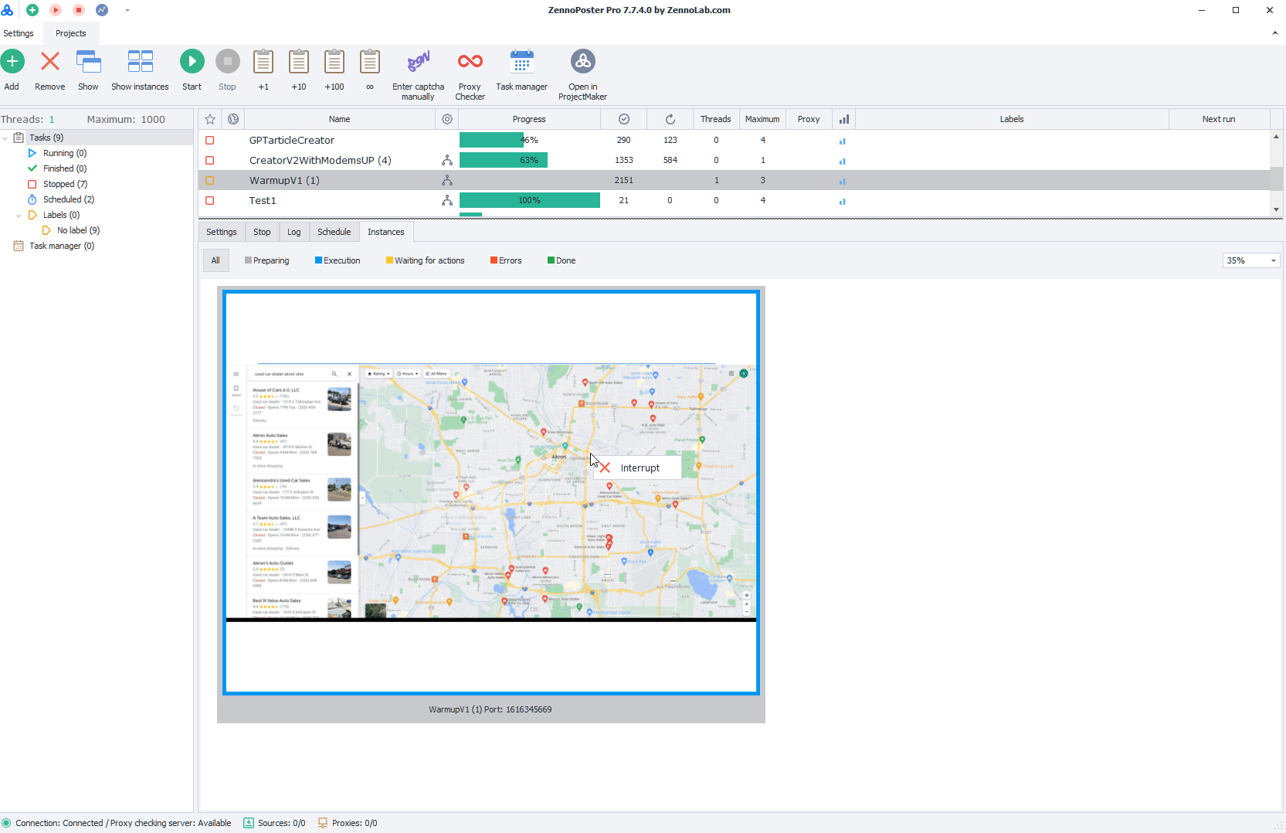Image resolution: width=1286 pixels, height=833 pixels.
Task: Click the red stop icon in the title bar
Action: tap(79, 10)
